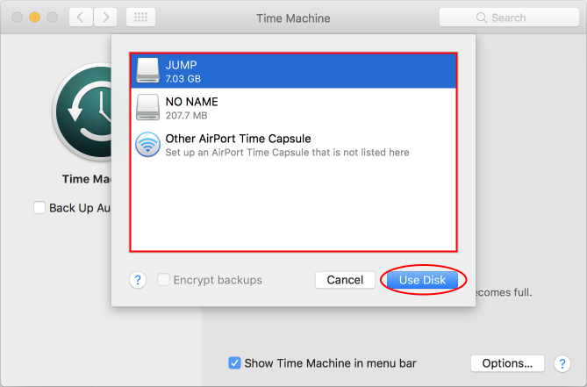Viewport: 587px width, 387px height.
Task: Click the NO NAME disk drive icon
Action: (147, 107)
